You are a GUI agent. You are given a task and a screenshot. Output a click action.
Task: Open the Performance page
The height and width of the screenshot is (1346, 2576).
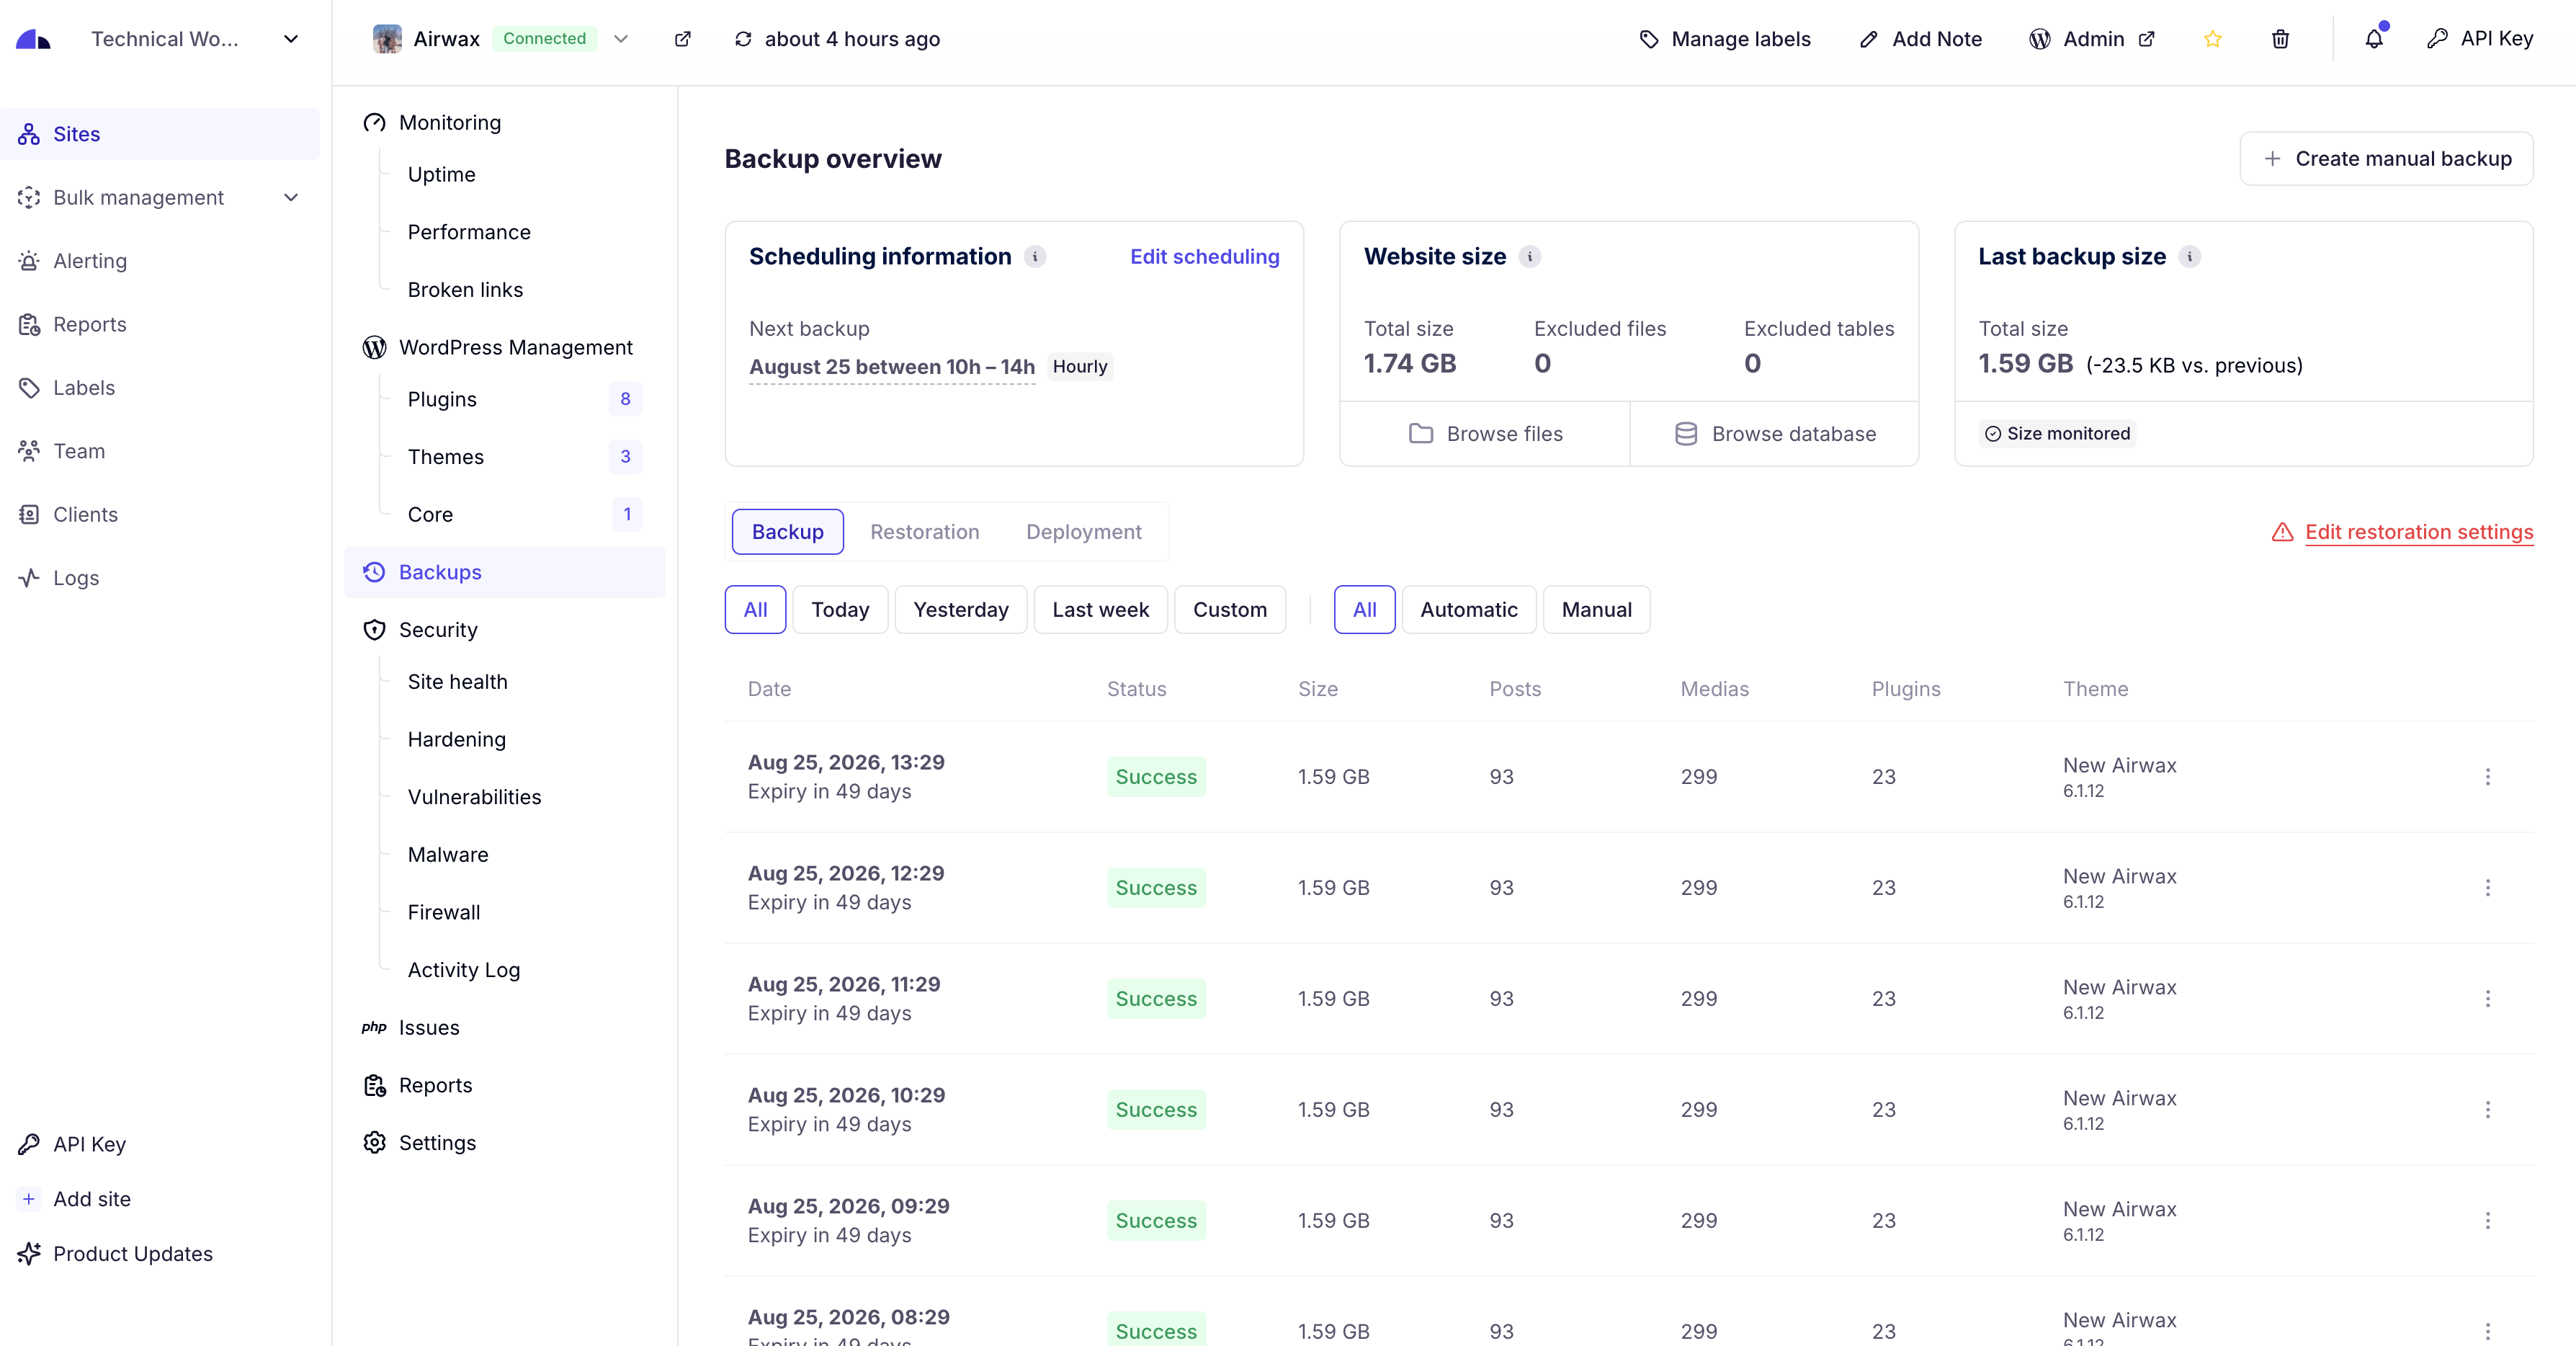point(469,232)
